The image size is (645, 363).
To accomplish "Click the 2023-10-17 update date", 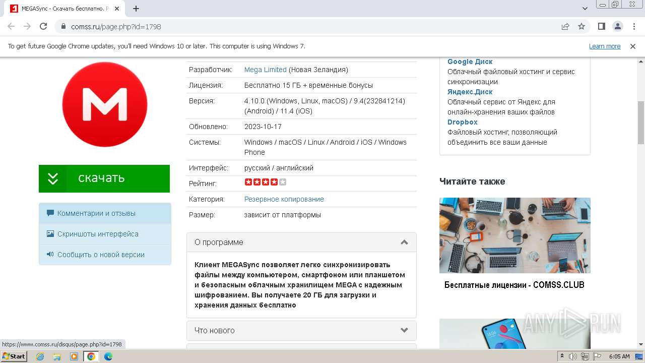I will point(263,127).
